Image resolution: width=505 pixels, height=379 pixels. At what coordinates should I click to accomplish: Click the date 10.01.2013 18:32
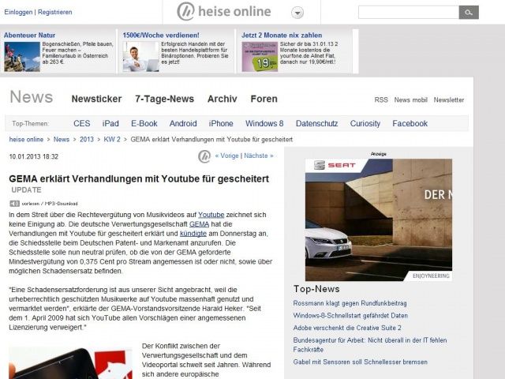pyautogui.click(x=33, y=156)
